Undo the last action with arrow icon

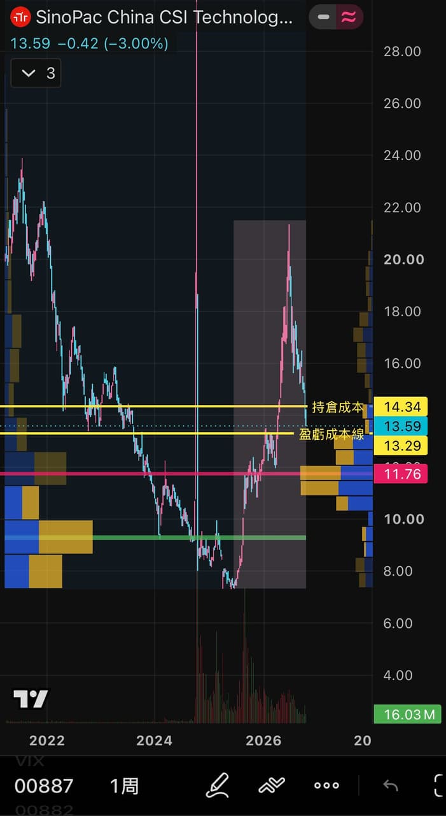pyautogui.click(x=390, y=785)
